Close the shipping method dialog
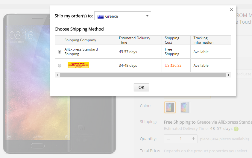 [x=231, y=10]
